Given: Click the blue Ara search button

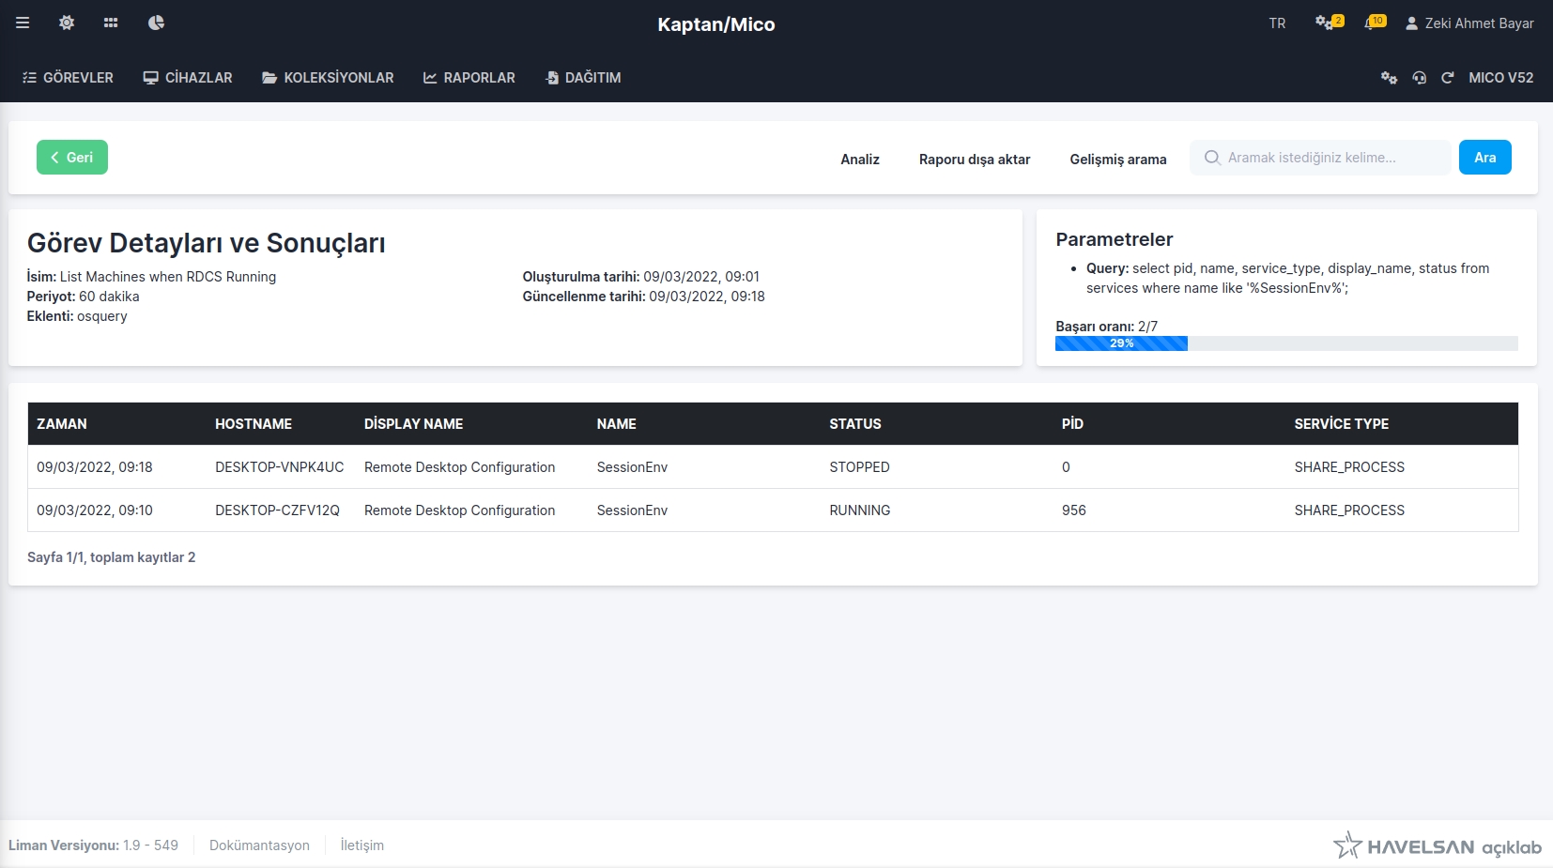Looking at the screenshot, I should pyautogui.click(x=1484, y=158).
